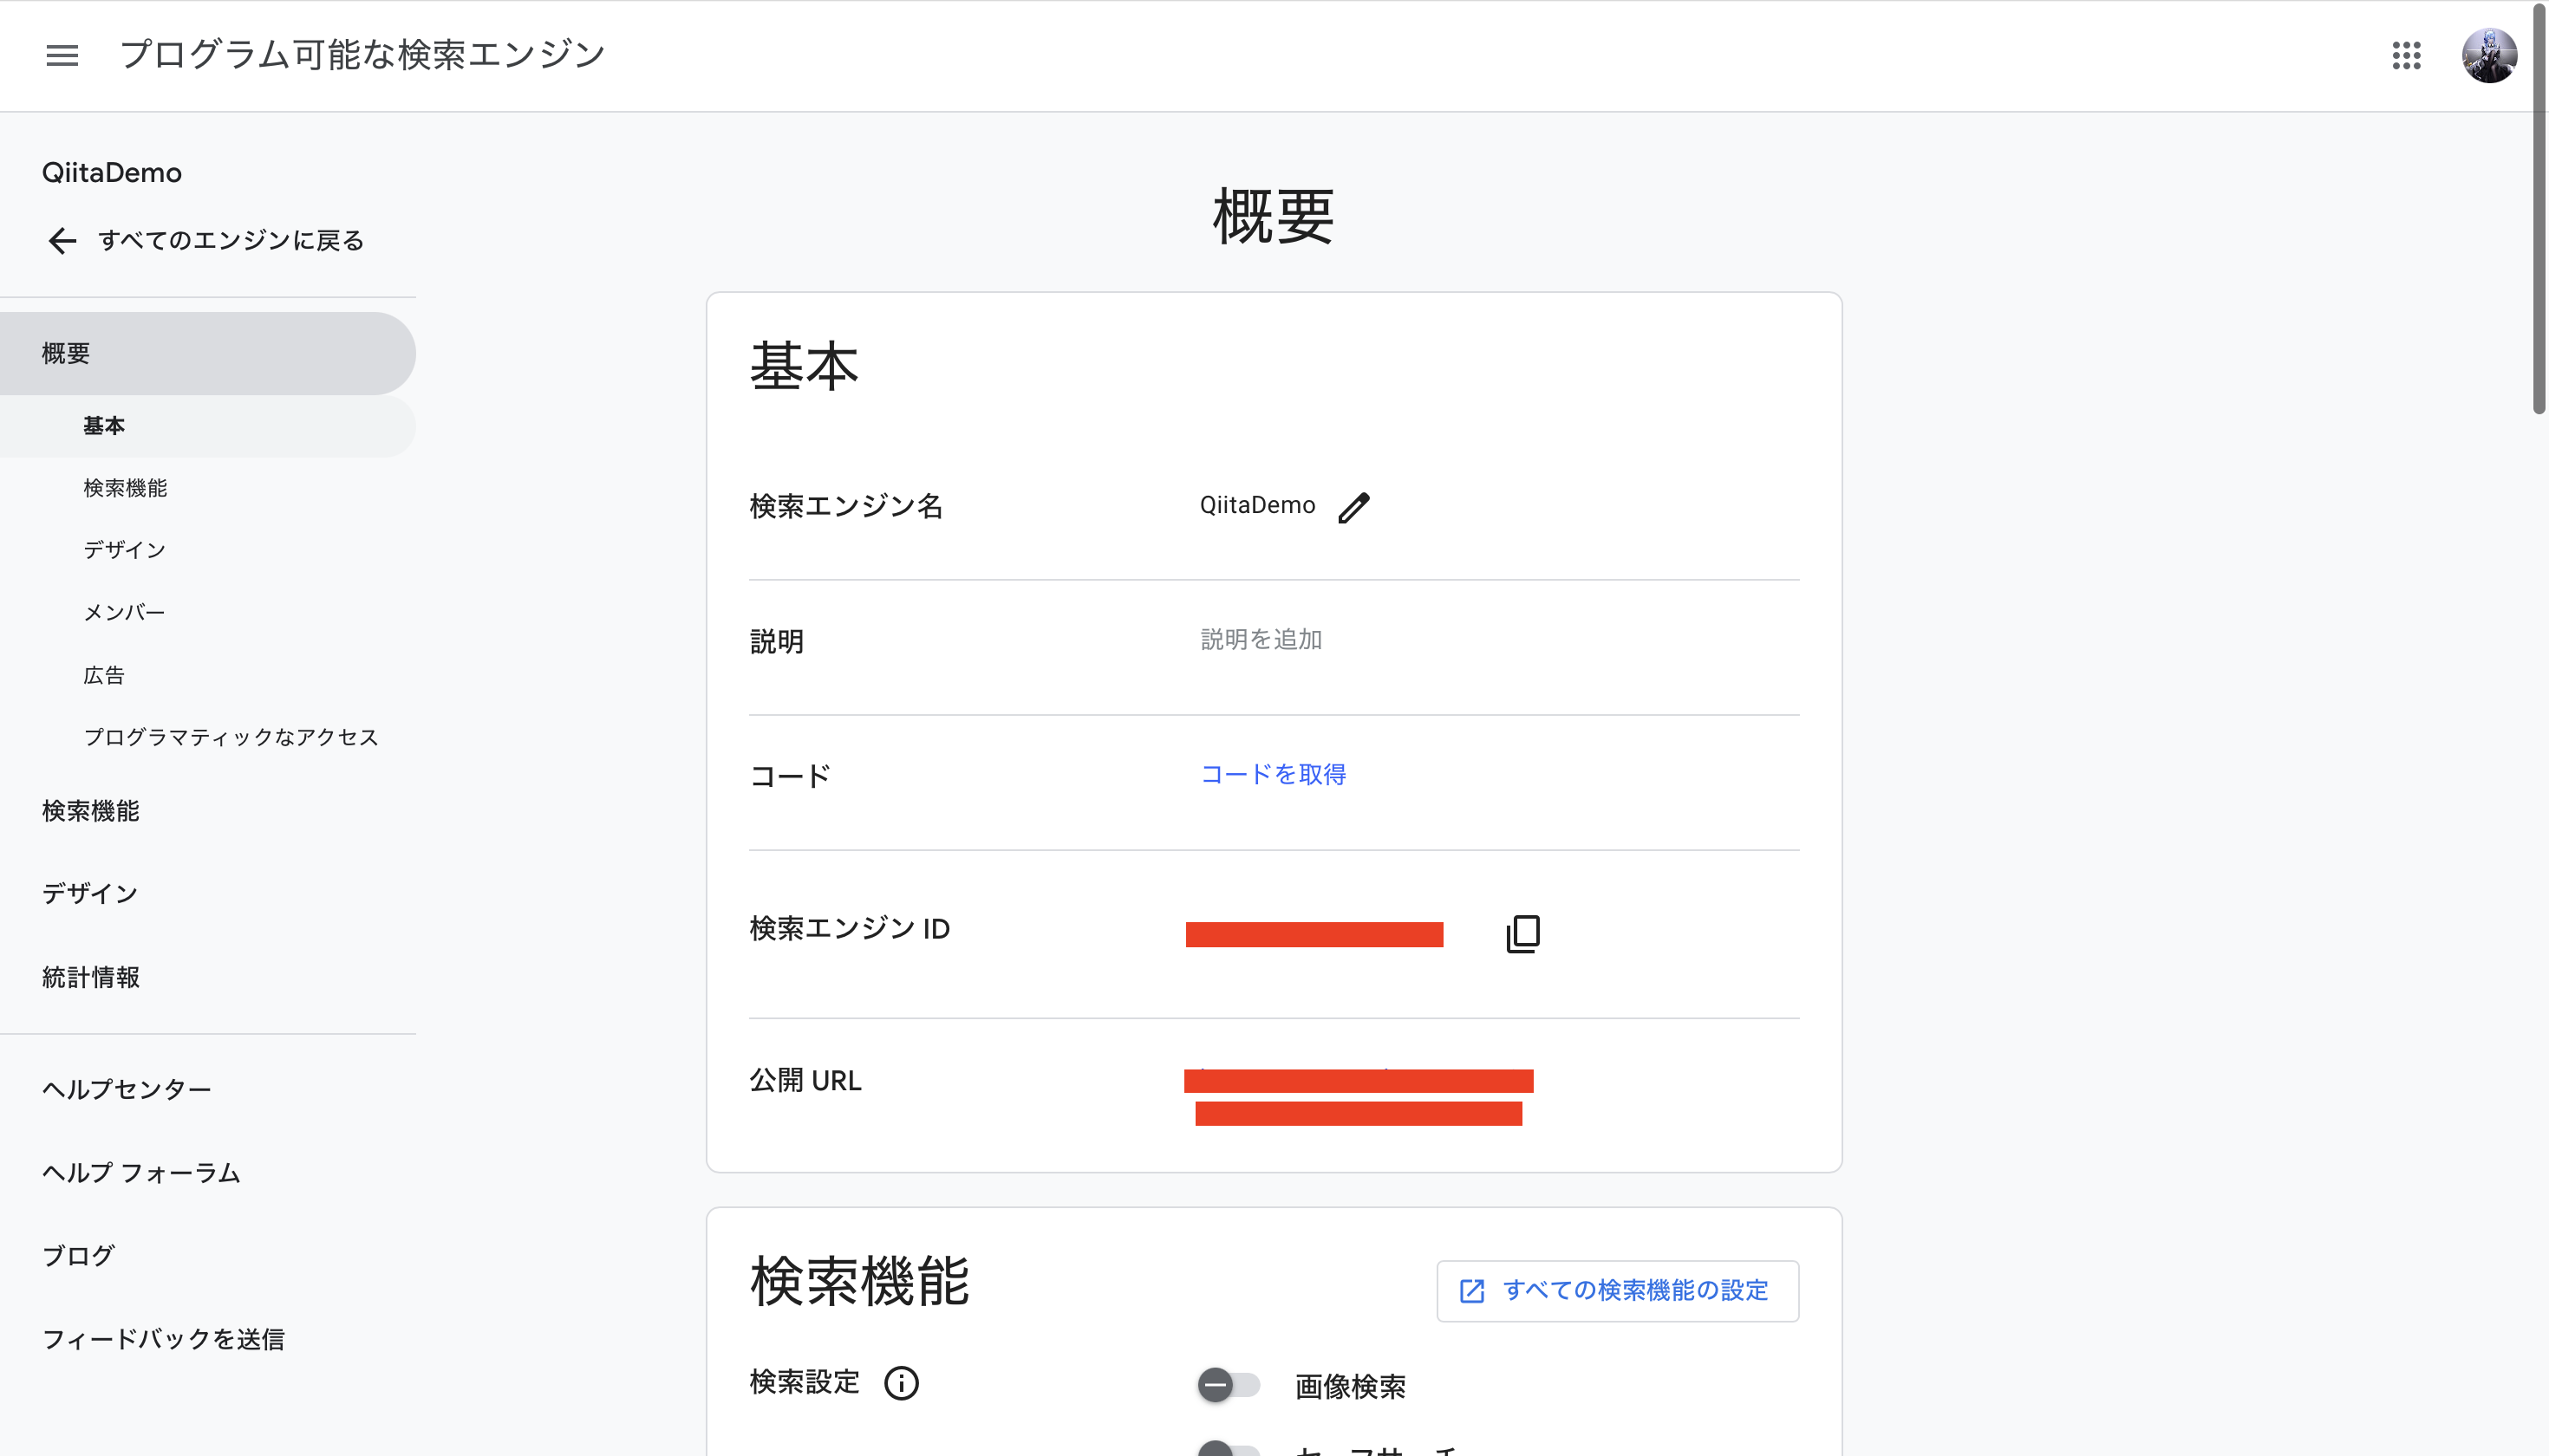Open 統計情報 from the sidebar

[x=90, y=977]
